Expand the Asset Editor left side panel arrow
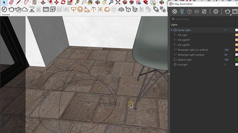 coord(169,74)
